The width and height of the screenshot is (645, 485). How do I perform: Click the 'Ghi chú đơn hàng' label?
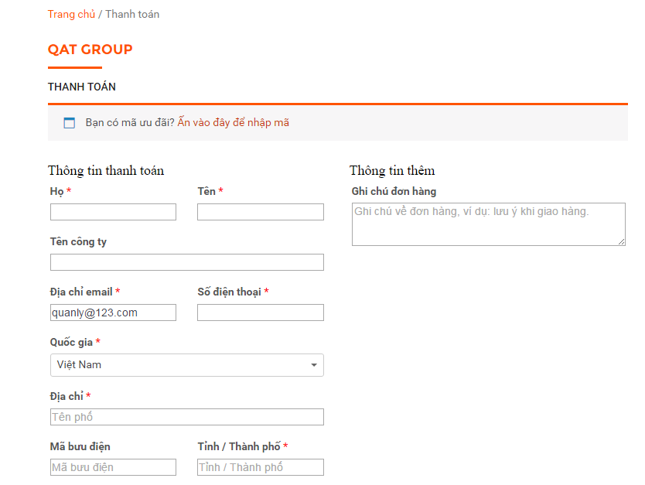click(394, 191)
